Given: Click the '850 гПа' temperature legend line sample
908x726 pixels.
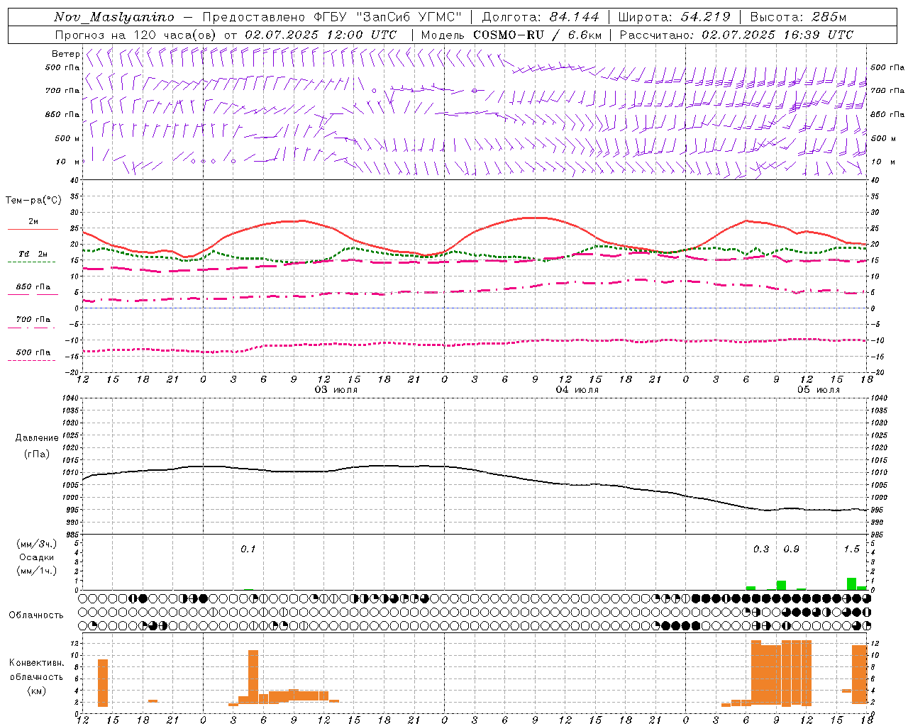Looking at the screenshot, I should pos(33,294).
